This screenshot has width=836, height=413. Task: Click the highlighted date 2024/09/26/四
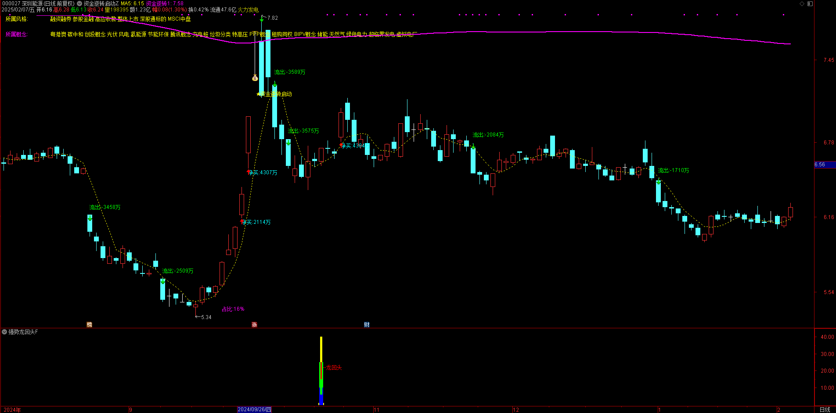coord(254,409)
